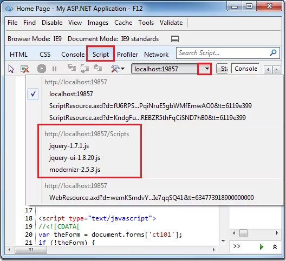Open the Tools menu

(x=146, y=23)
